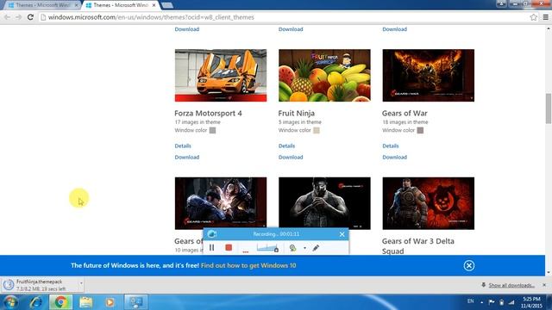Close the second Themes tab
The height and width of the screenshot is (310, 552).
coord(154,5)
